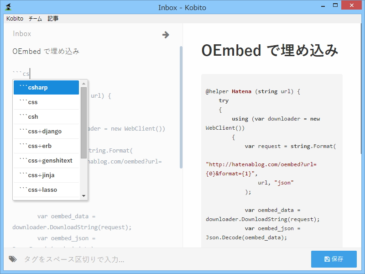Viewport: 365px width, 274px height.
Task: Open the 記事 menu
Action: [x=53, y=18]
